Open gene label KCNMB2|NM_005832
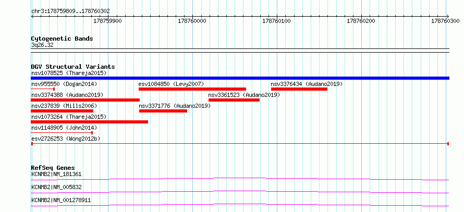This screenshot has height=212, width=464. 56,187
